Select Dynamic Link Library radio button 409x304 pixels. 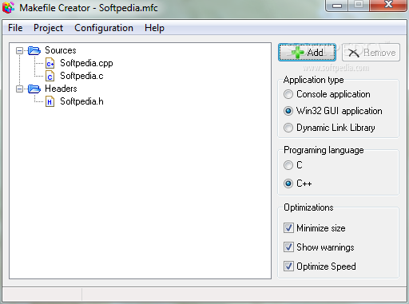[x=288, y=128]
